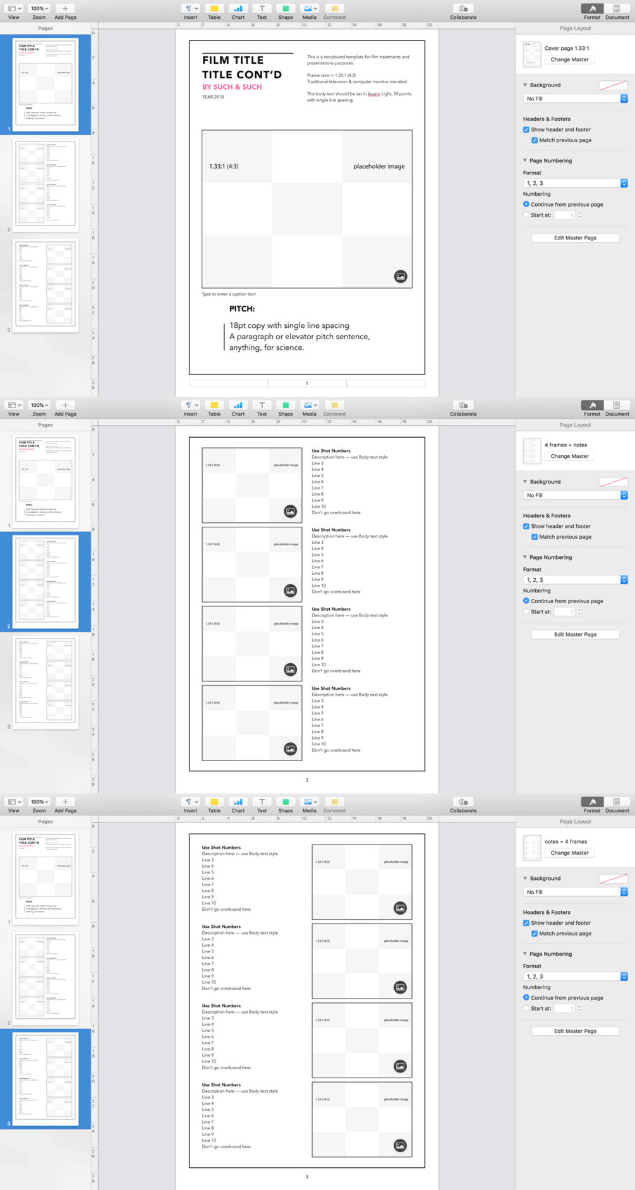The width and height of the screenshot is (635, 1190).
Task: Click Text icon in Cover page 1.33:1 window
Action: click(262, 9)
